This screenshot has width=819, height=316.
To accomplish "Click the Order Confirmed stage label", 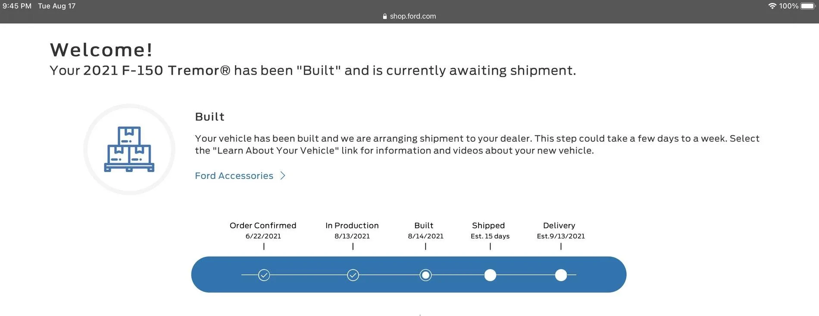I will click(x=263, y=225).
